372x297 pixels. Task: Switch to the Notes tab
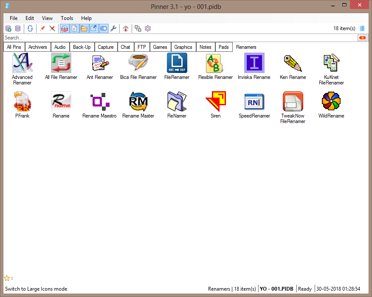206,47
